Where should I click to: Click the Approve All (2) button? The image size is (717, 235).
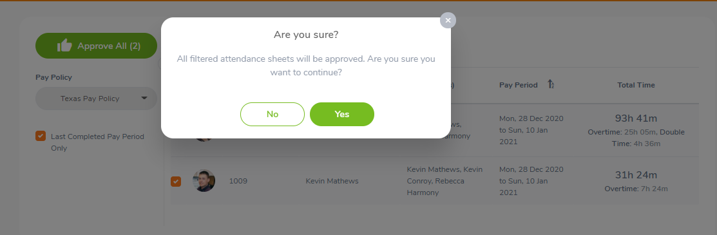tap(97, 46)
